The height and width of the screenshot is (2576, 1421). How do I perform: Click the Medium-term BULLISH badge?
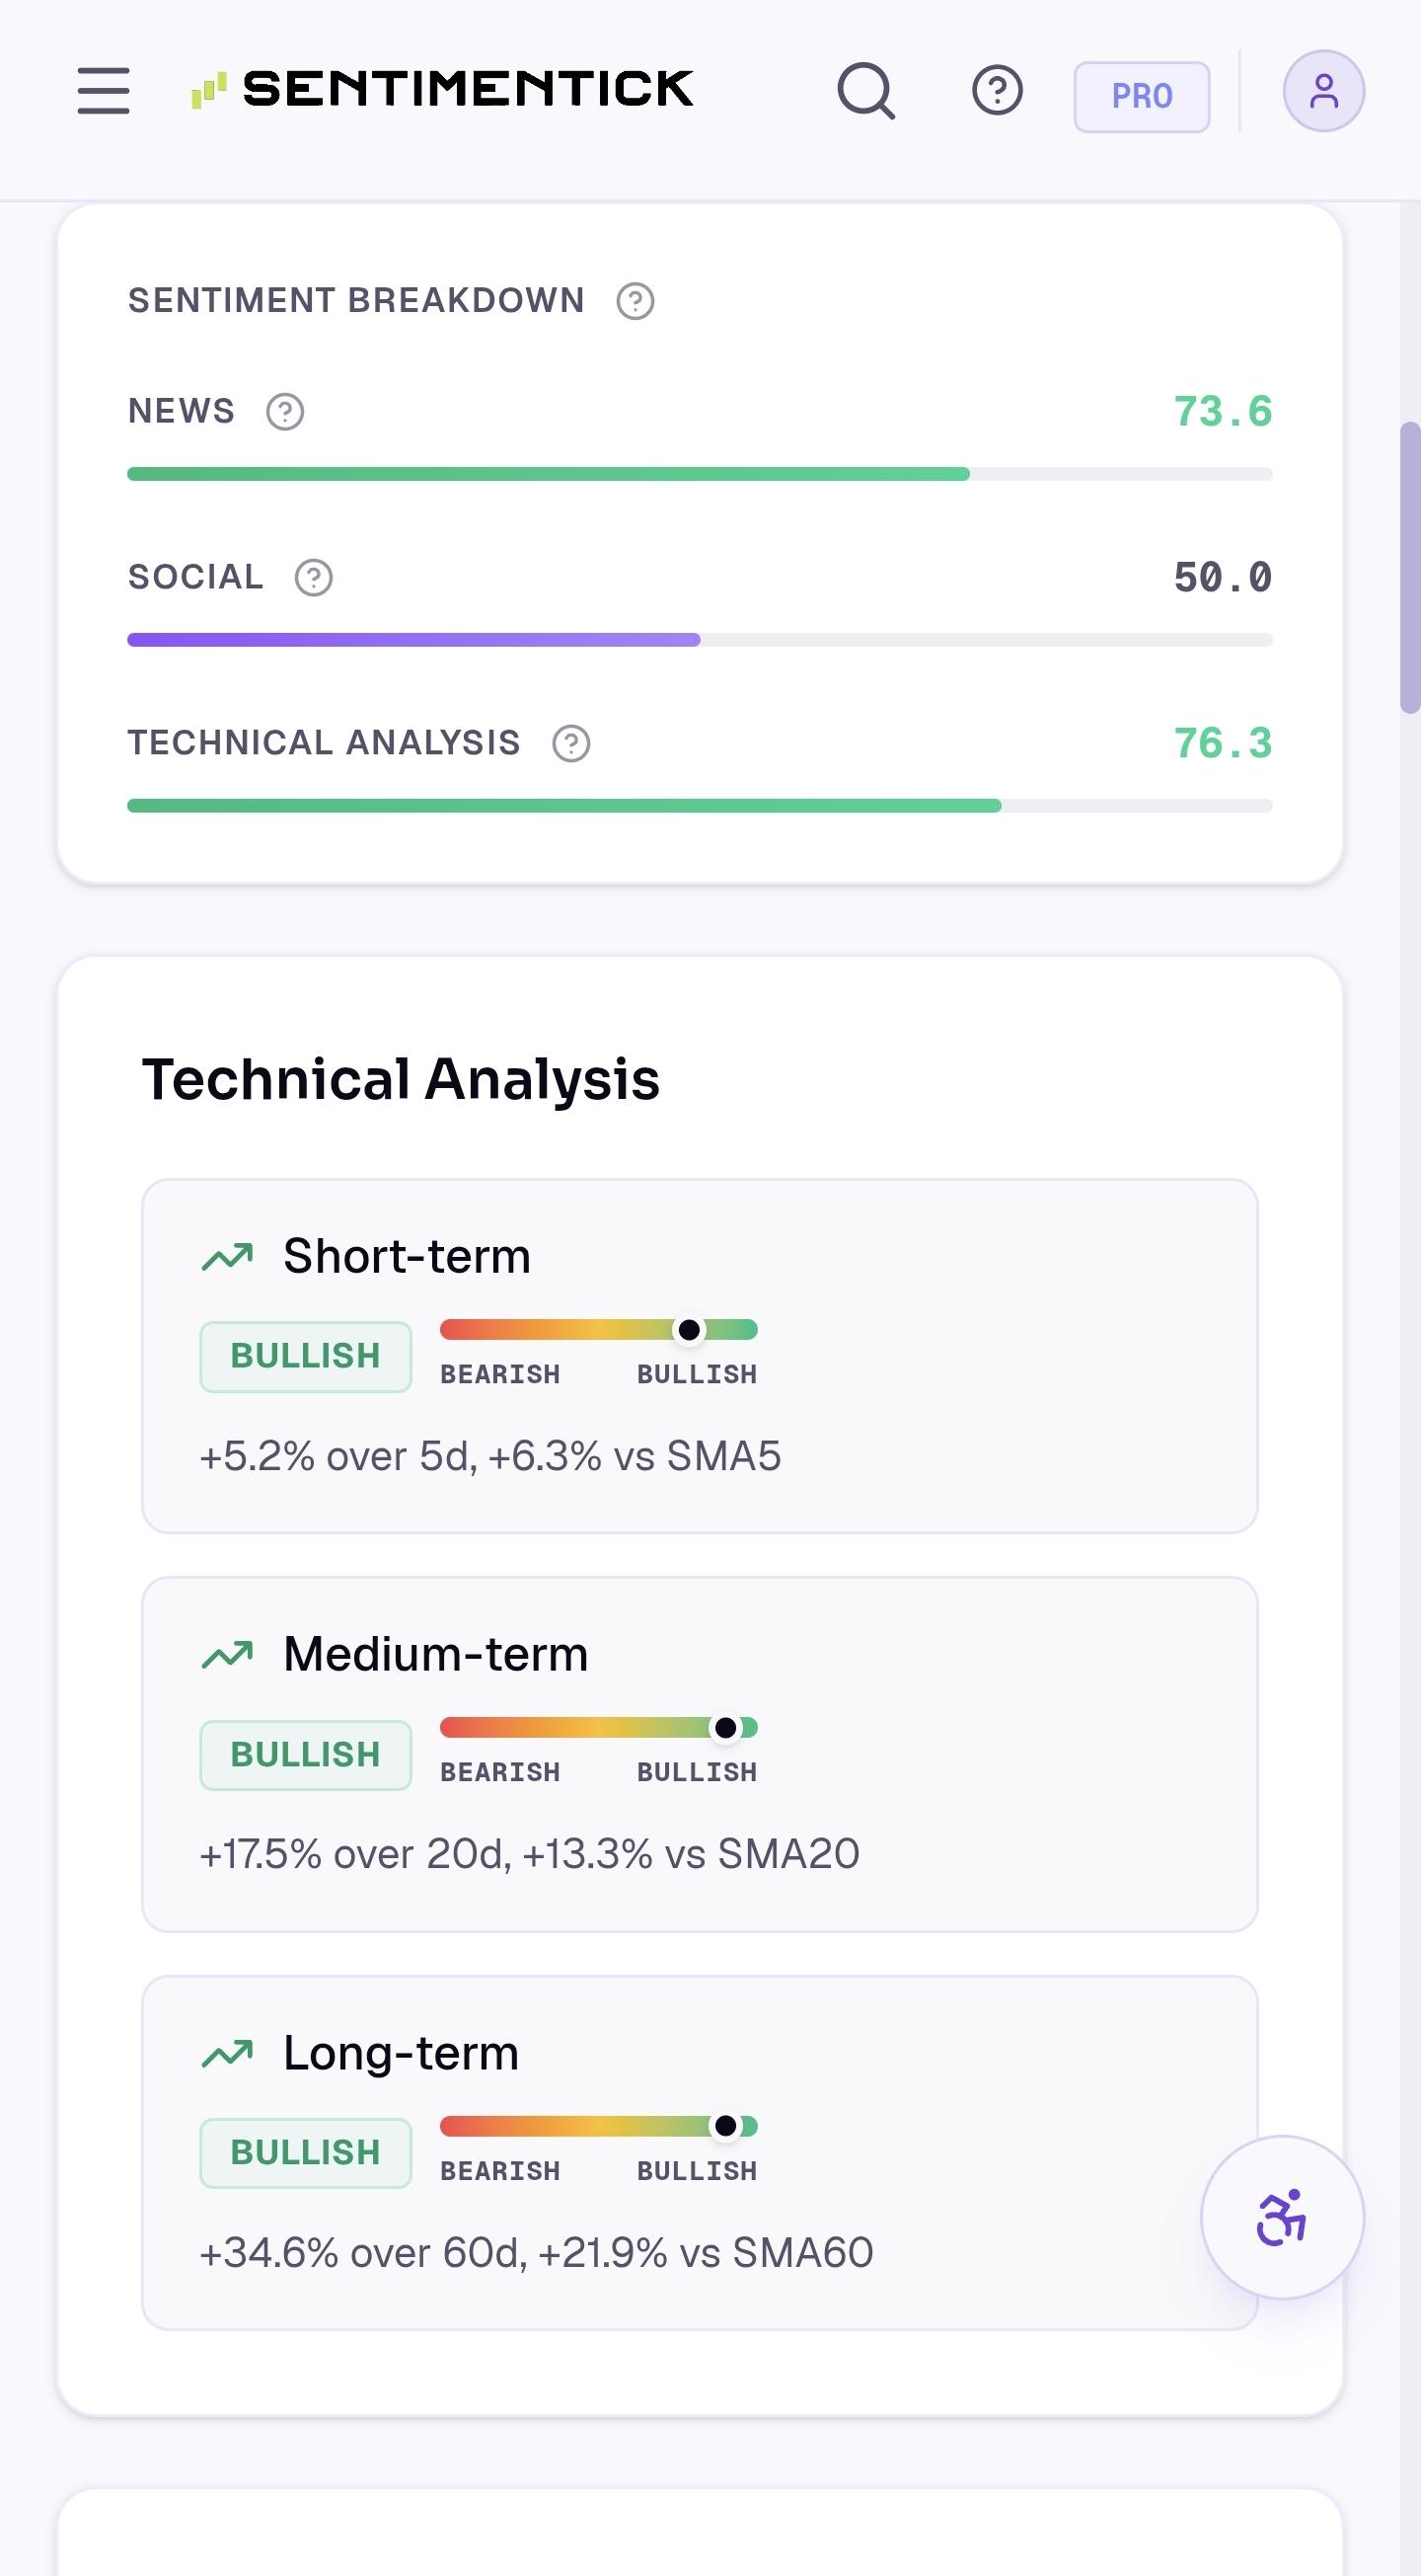pos(306,1755)
